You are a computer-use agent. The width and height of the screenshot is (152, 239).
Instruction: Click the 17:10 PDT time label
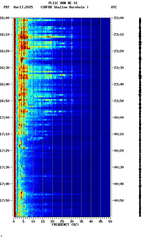tap(5, 134)
